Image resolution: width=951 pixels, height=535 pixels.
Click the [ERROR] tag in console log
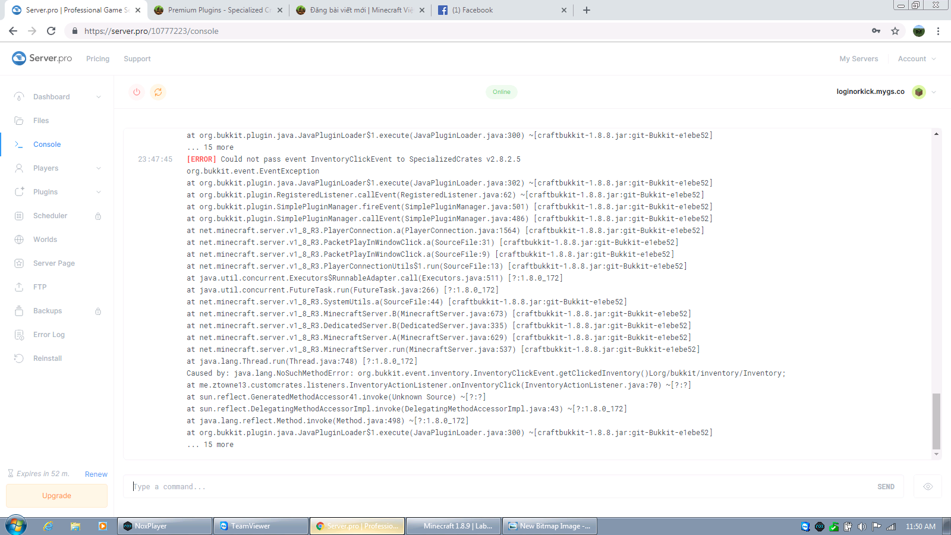(201, 159)
